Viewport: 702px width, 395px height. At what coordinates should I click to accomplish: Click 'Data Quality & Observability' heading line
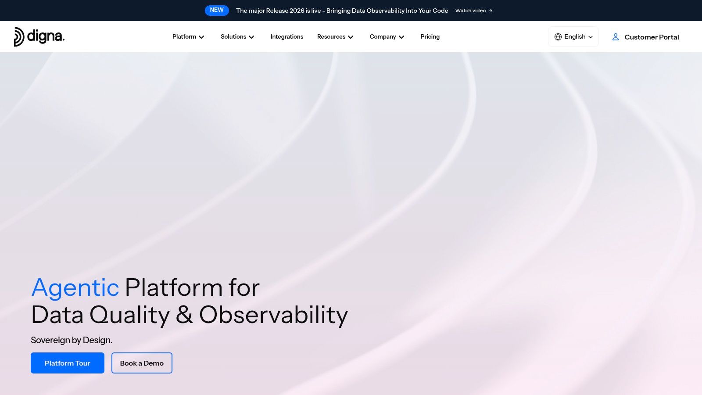click(x=190, y=315)
